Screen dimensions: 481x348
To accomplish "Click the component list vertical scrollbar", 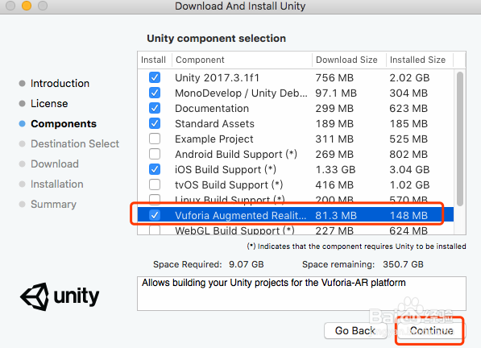I will coord(459,139).
